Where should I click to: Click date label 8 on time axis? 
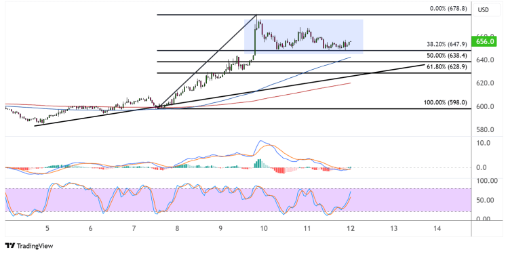pyautogui.click(x=177, y=229)
